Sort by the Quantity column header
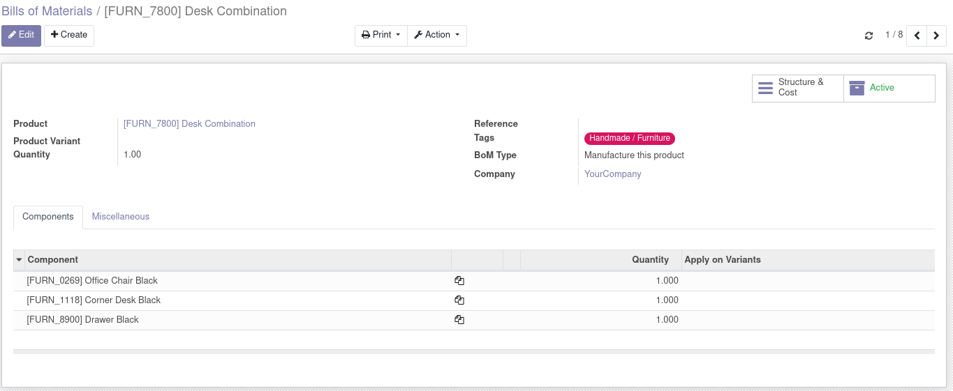 [x=600, y=260]
